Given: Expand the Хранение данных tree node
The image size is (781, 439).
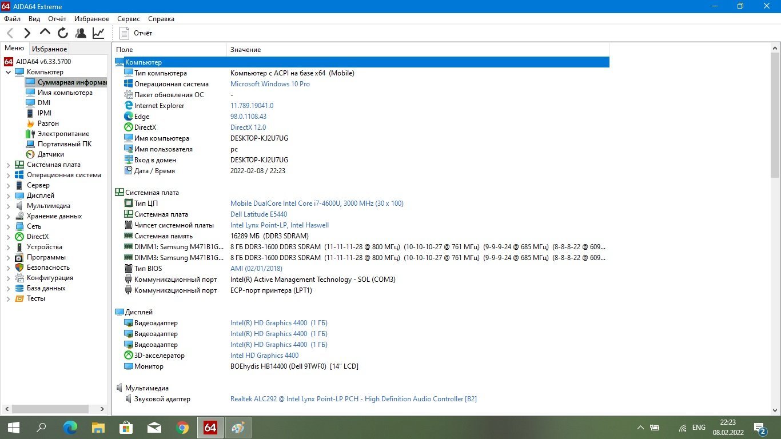Looking at the screenshot, I should [9, 217].
